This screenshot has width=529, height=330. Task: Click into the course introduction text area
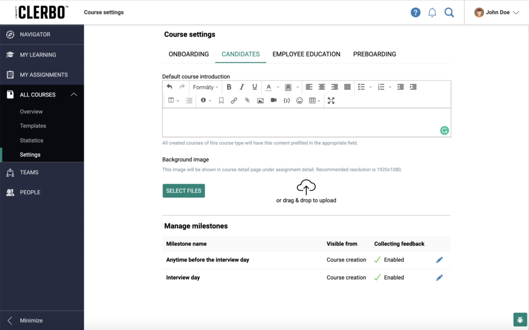(306, 122)
